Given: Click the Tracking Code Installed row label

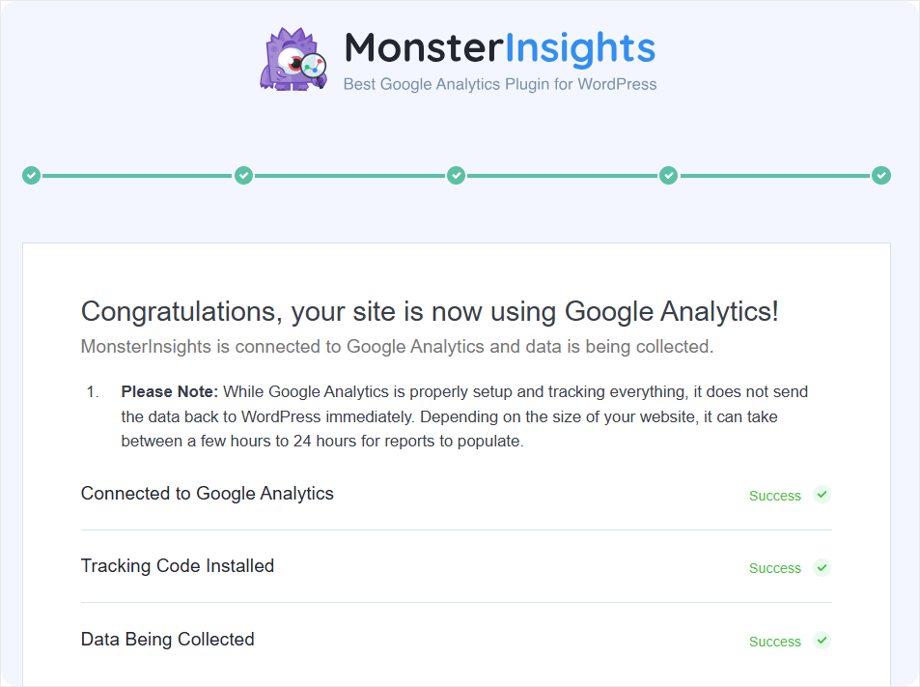Looking at the screenshot, I should [x=178, y=566].
